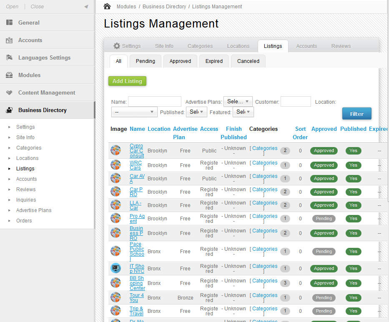The width and height of the screenshot is (389, 322).
Task: Open Cypro Car Consult listing thumbnail
Action: (x=115, y=150)
